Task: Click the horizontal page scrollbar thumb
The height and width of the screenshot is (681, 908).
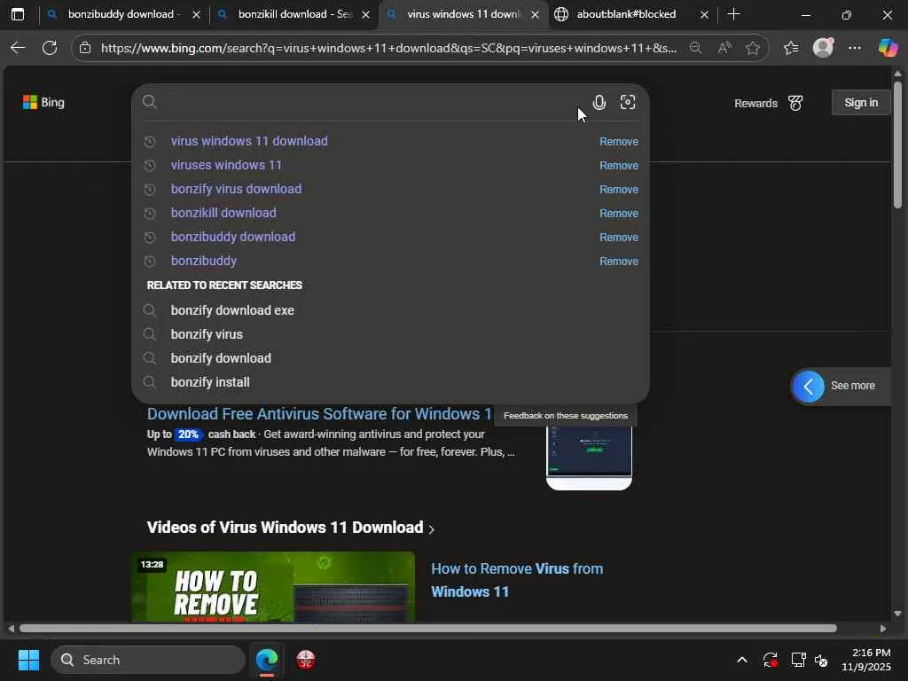Action: tap(428, 629)
